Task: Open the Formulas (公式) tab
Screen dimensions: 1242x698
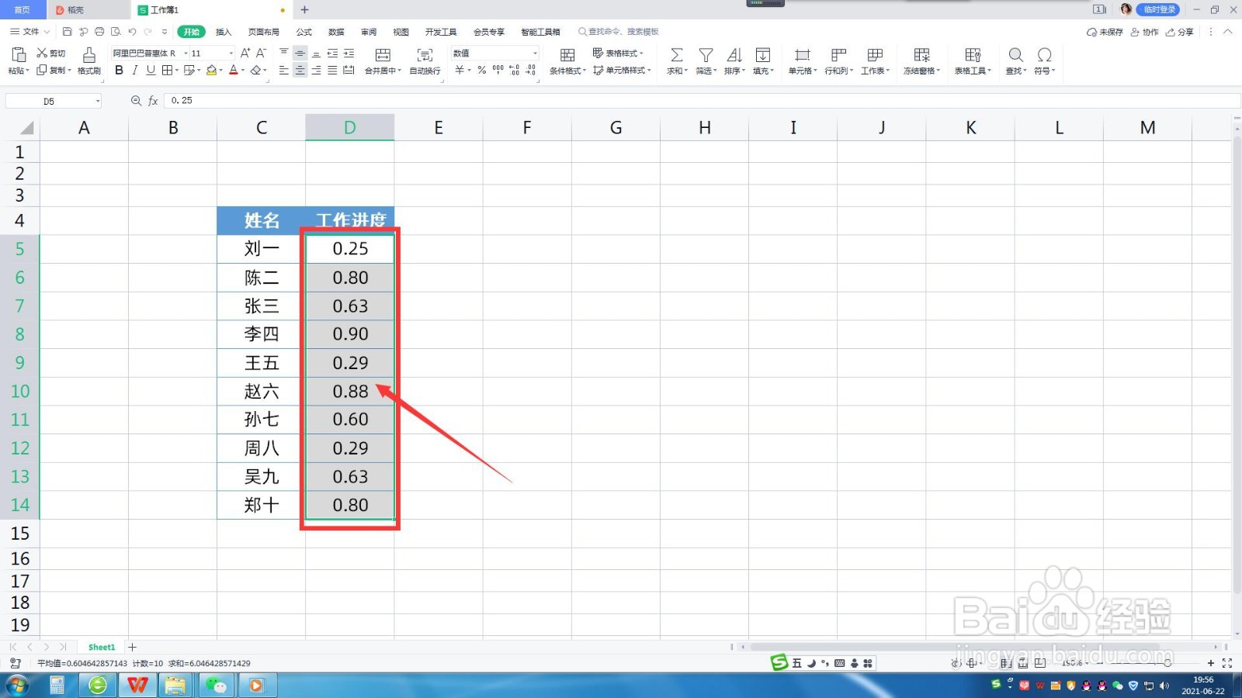Action: coord(304,32)
